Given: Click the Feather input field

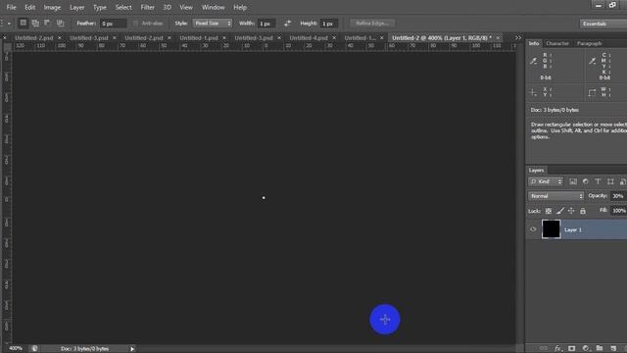Looking at the screenshot, I should (x=113, y=24).
